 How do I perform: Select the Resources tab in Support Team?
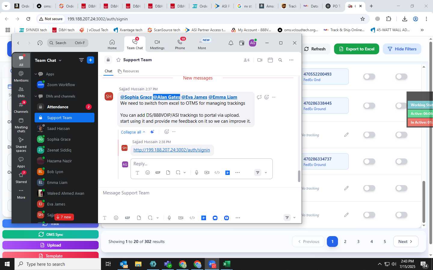point(128,71)
